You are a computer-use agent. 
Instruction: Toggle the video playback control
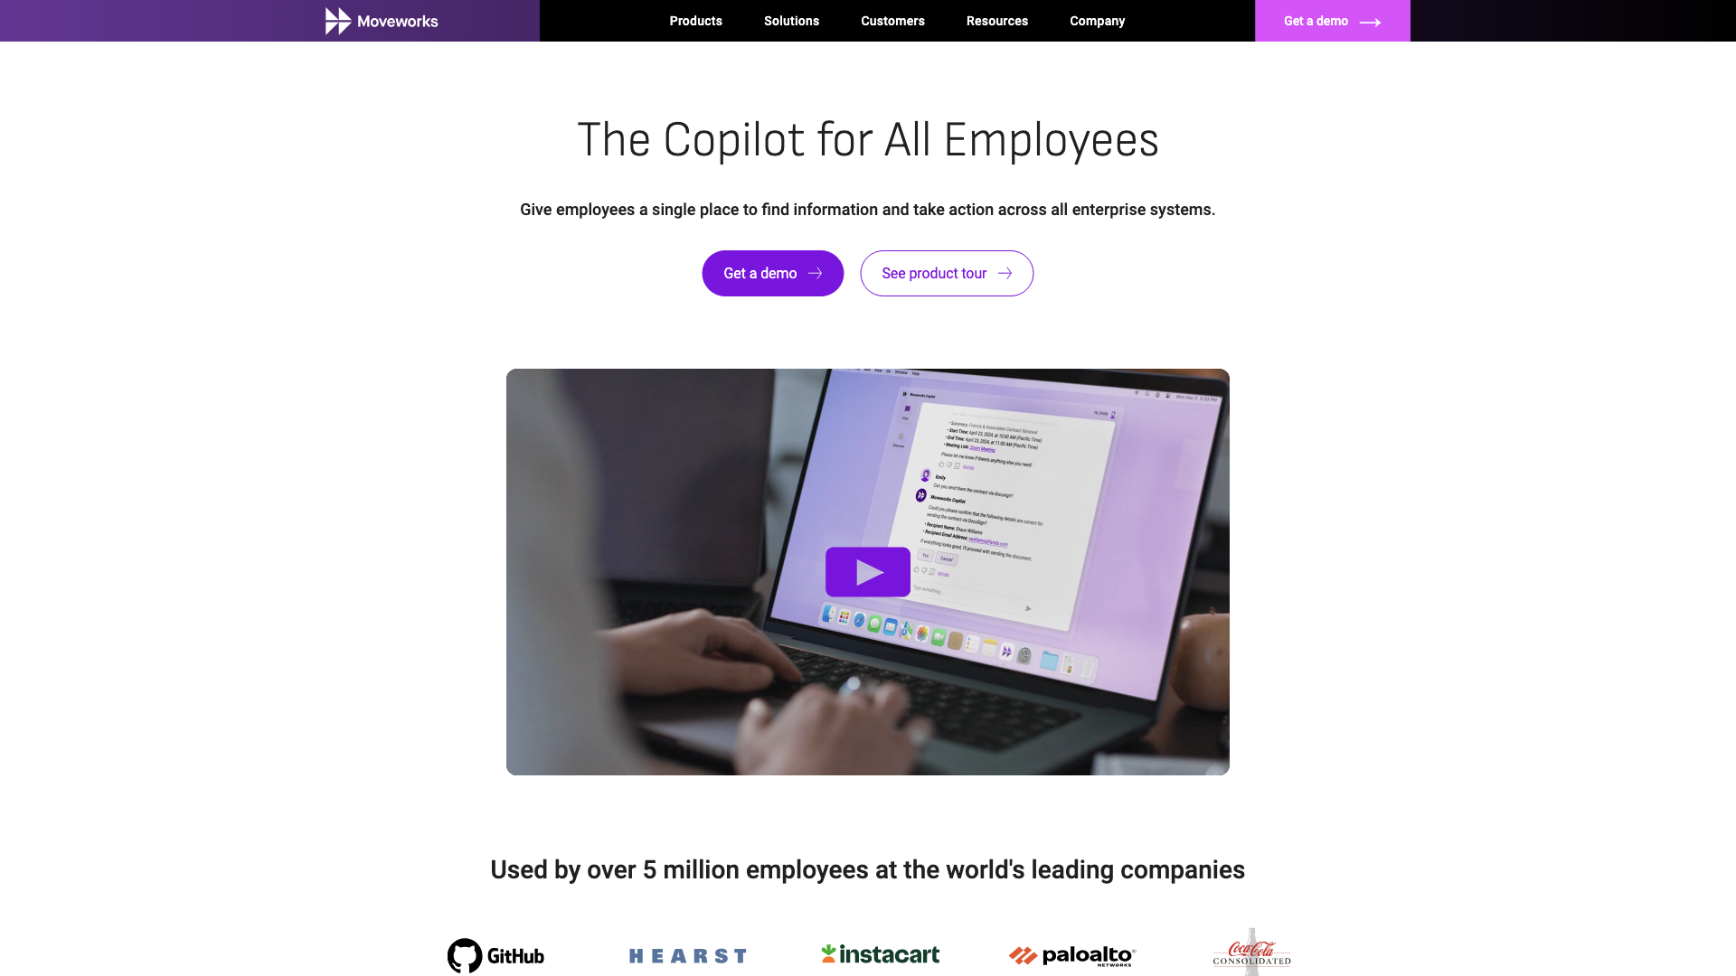(x=867, y=572)
